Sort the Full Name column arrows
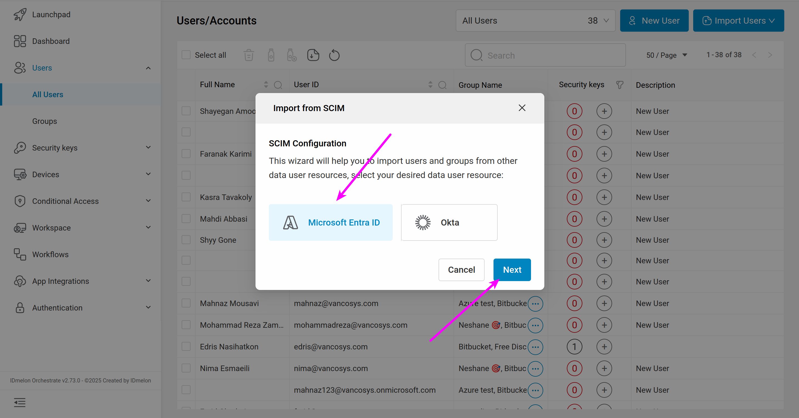This screenshot has height=418, width=799. coord(266,85)
